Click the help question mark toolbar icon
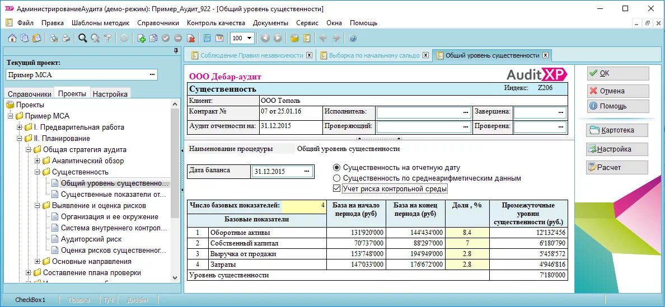Screen dimensions: 665x307 pyautogui.click(x=353, y=38)
